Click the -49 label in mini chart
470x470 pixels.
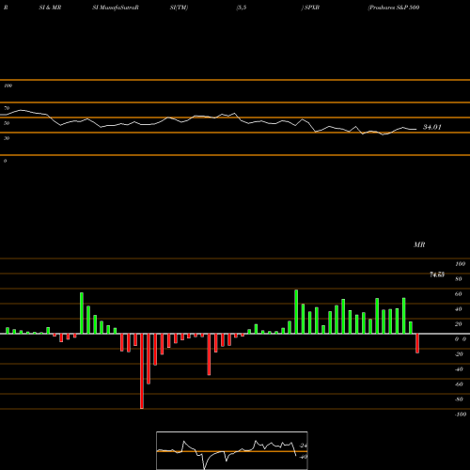pos(304,457)
